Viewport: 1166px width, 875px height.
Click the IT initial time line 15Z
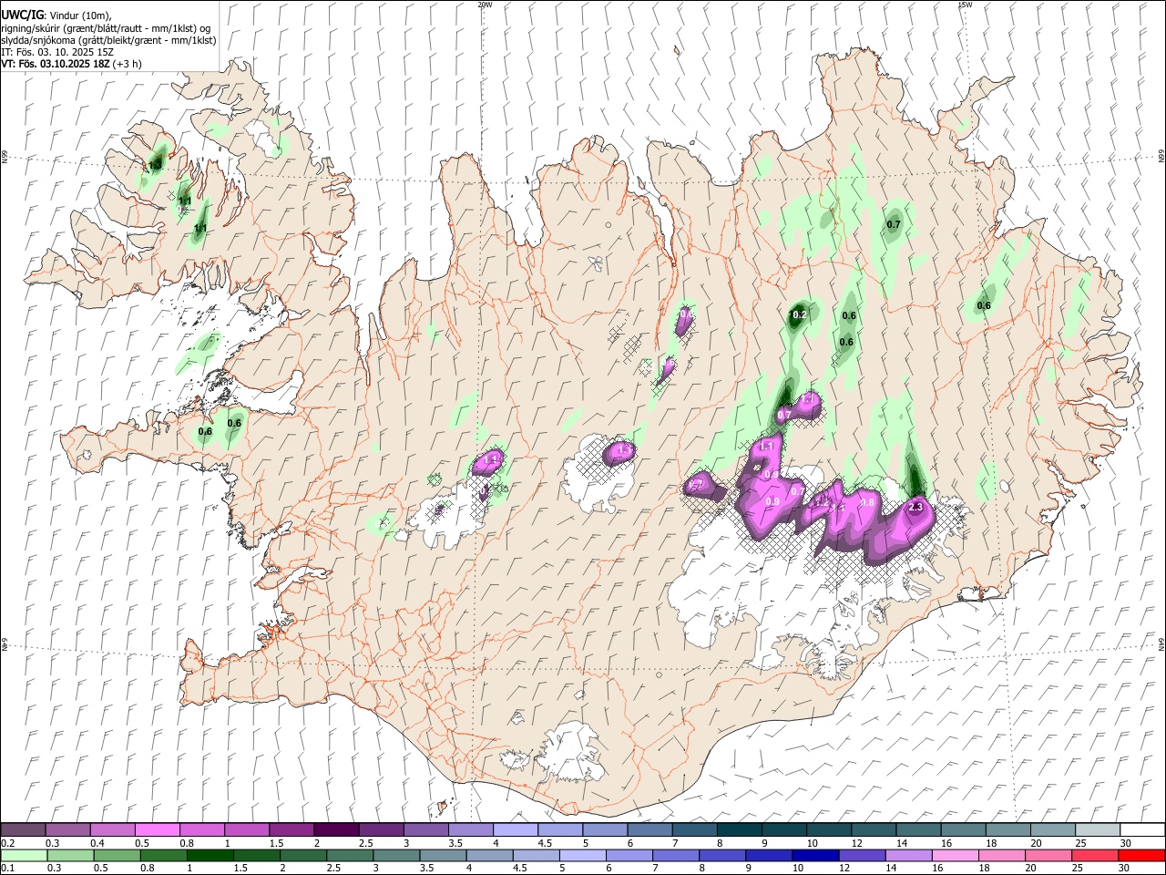56,52
